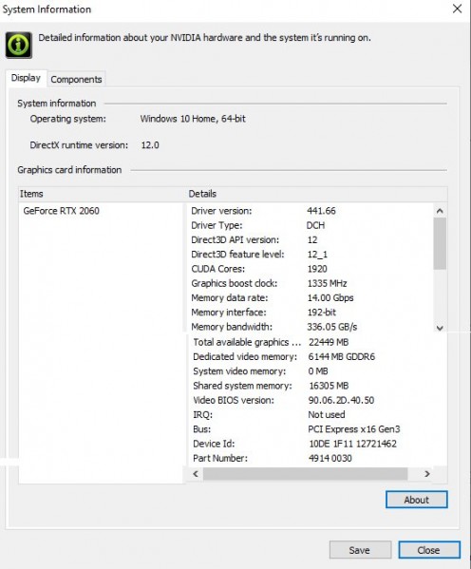Click the Details column header
Image resolution: width=471 pixels, height=569 pixels.
(x=317, y=194)
